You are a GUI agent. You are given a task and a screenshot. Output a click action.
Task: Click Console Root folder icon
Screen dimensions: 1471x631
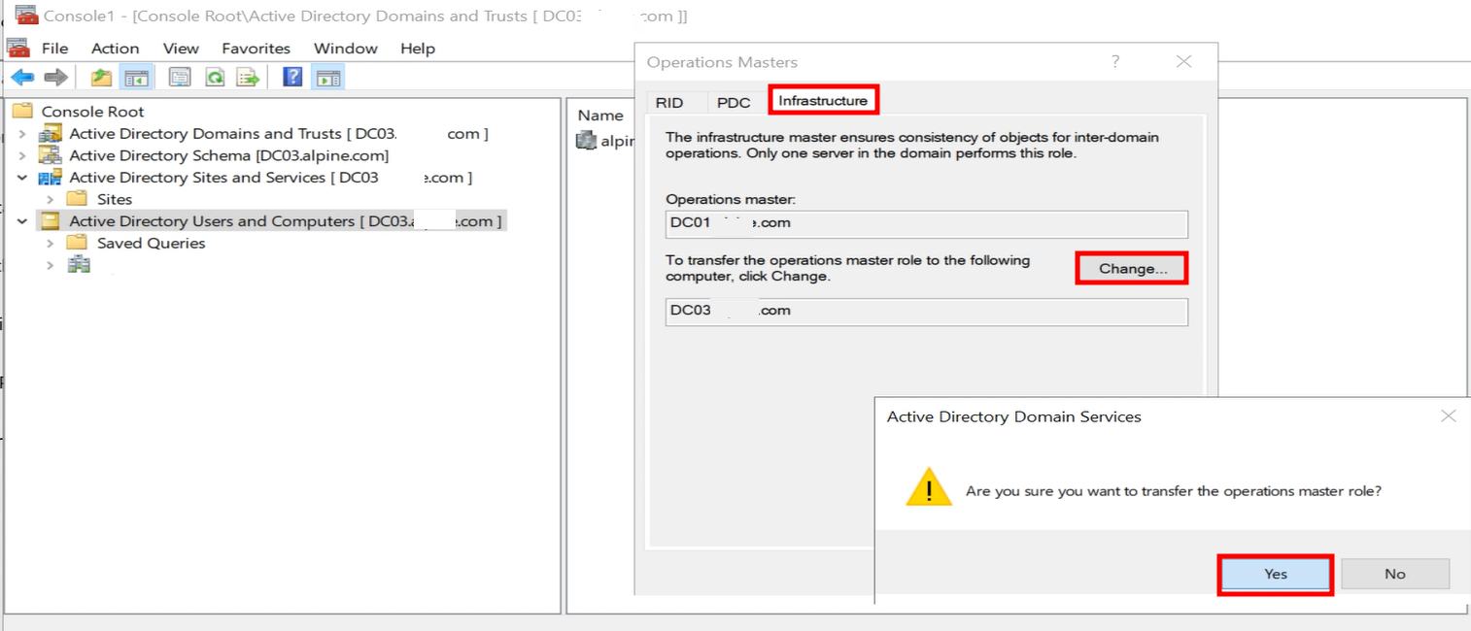[x=22, y=111]
